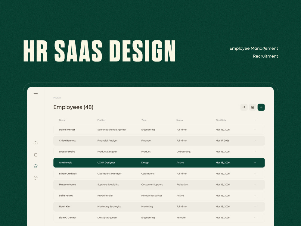Screen dimensions: 301x226
Task: Sort by the Position column header
Action: (x=101, y=120)
